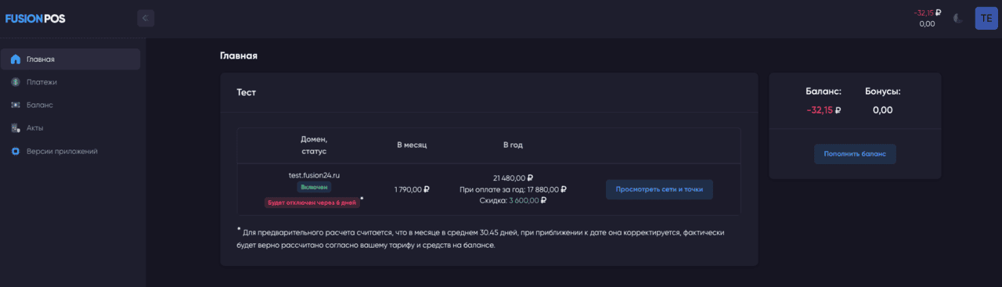The width and height of the screenshot is (1002, 287).
Task: Collapse the sidebar with the chevron button
Action: (x=146, y=18)
